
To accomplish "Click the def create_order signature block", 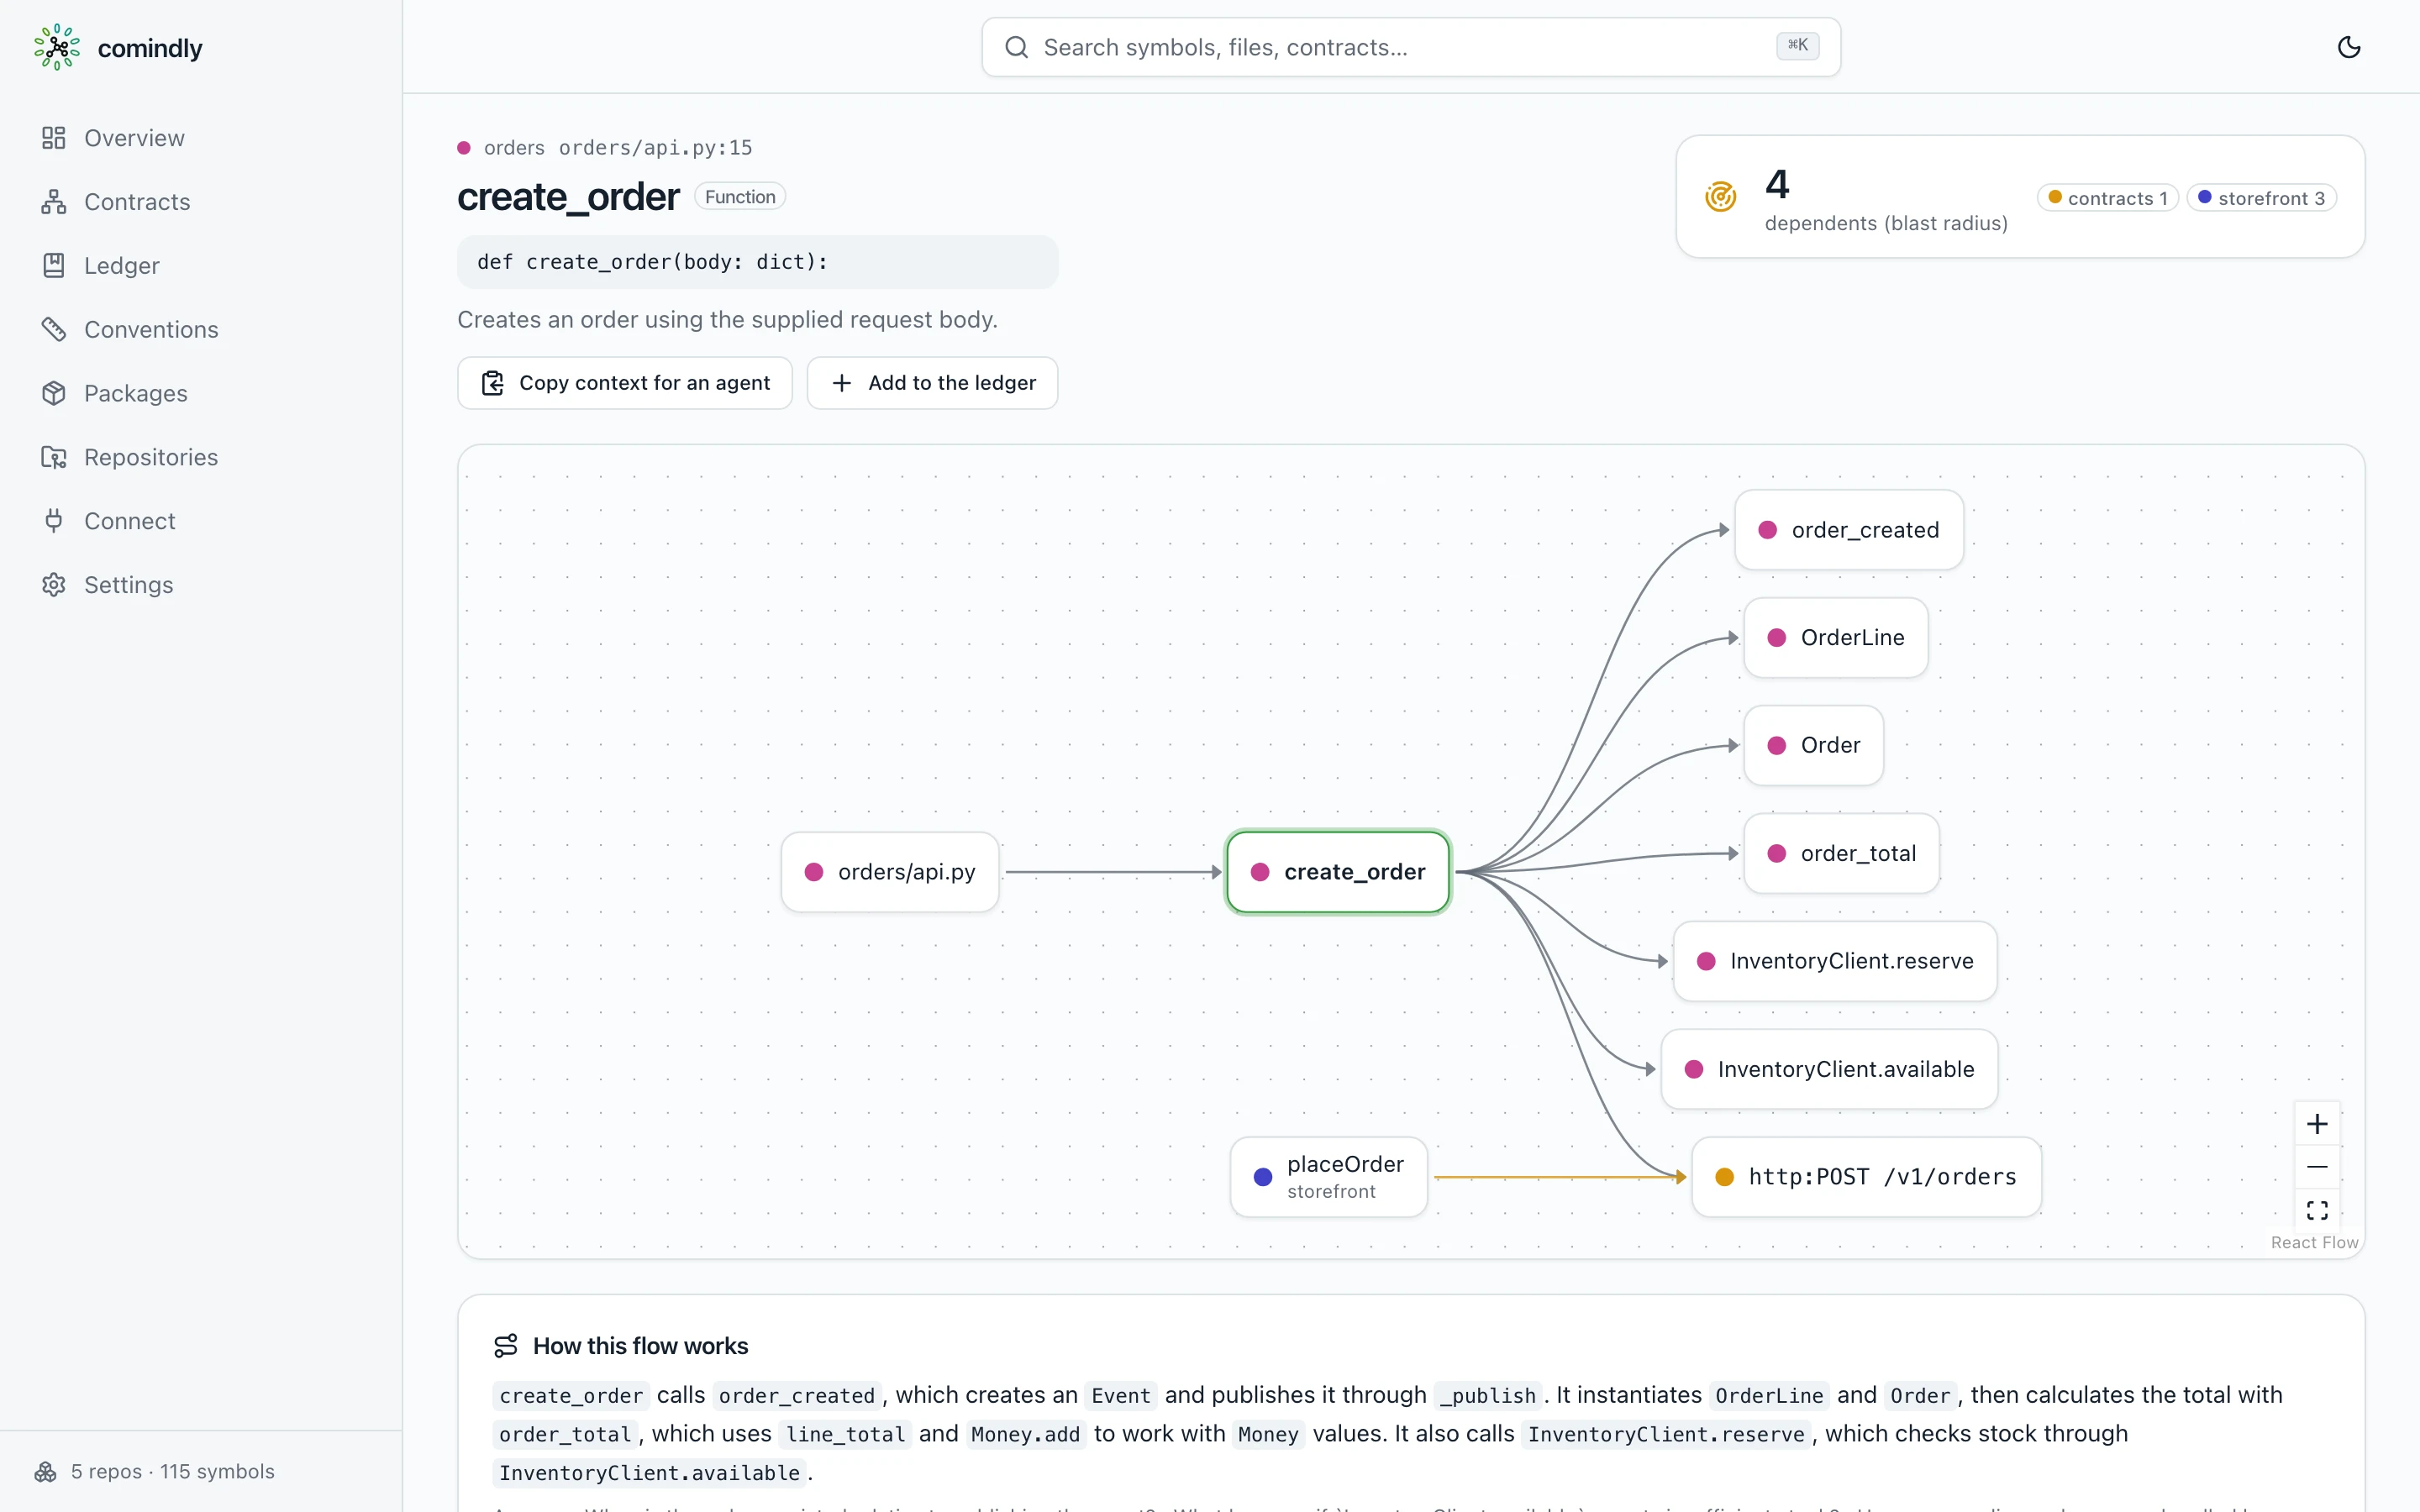I will pyautogui.click(x=758, y=262).
